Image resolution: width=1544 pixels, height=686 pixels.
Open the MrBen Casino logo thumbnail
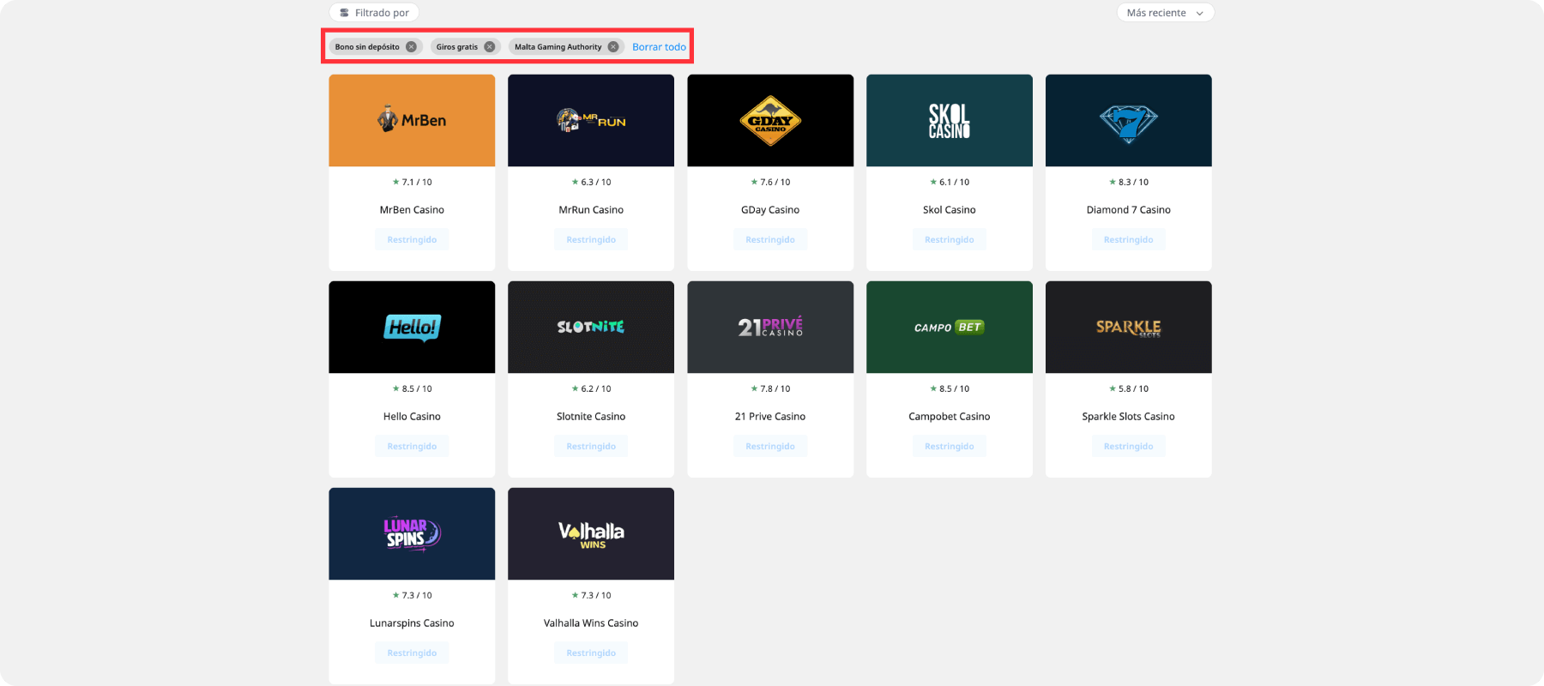412,120
